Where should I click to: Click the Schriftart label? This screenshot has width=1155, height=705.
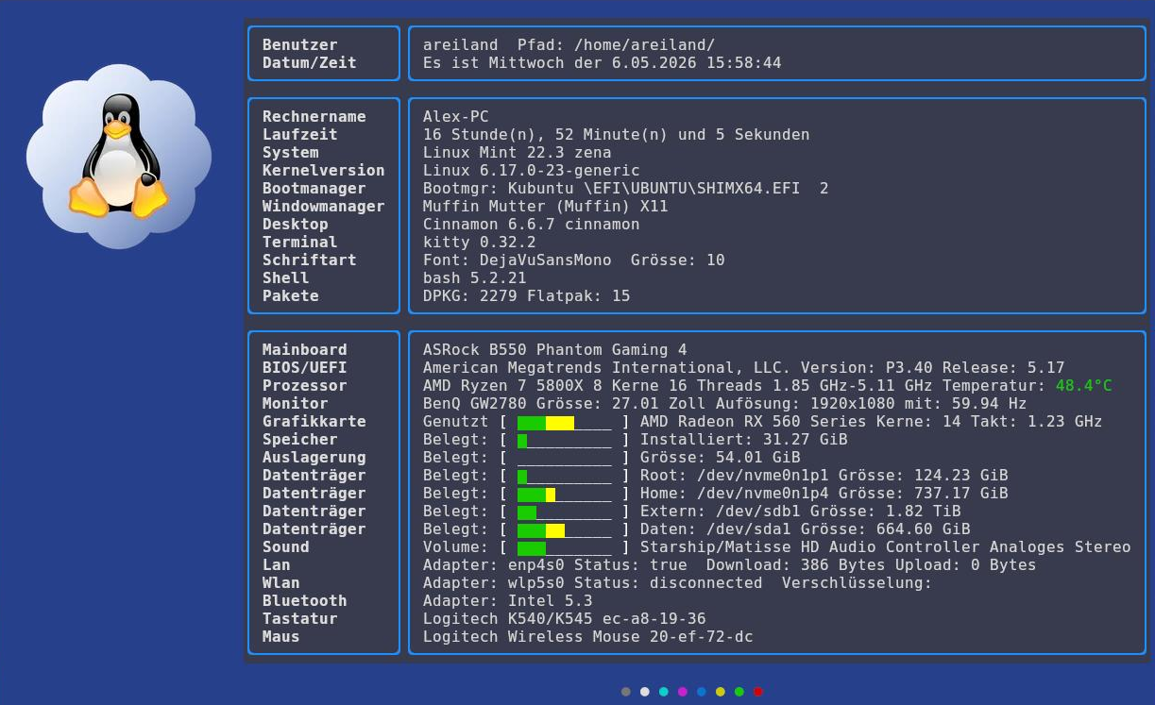tap(310, 260)
